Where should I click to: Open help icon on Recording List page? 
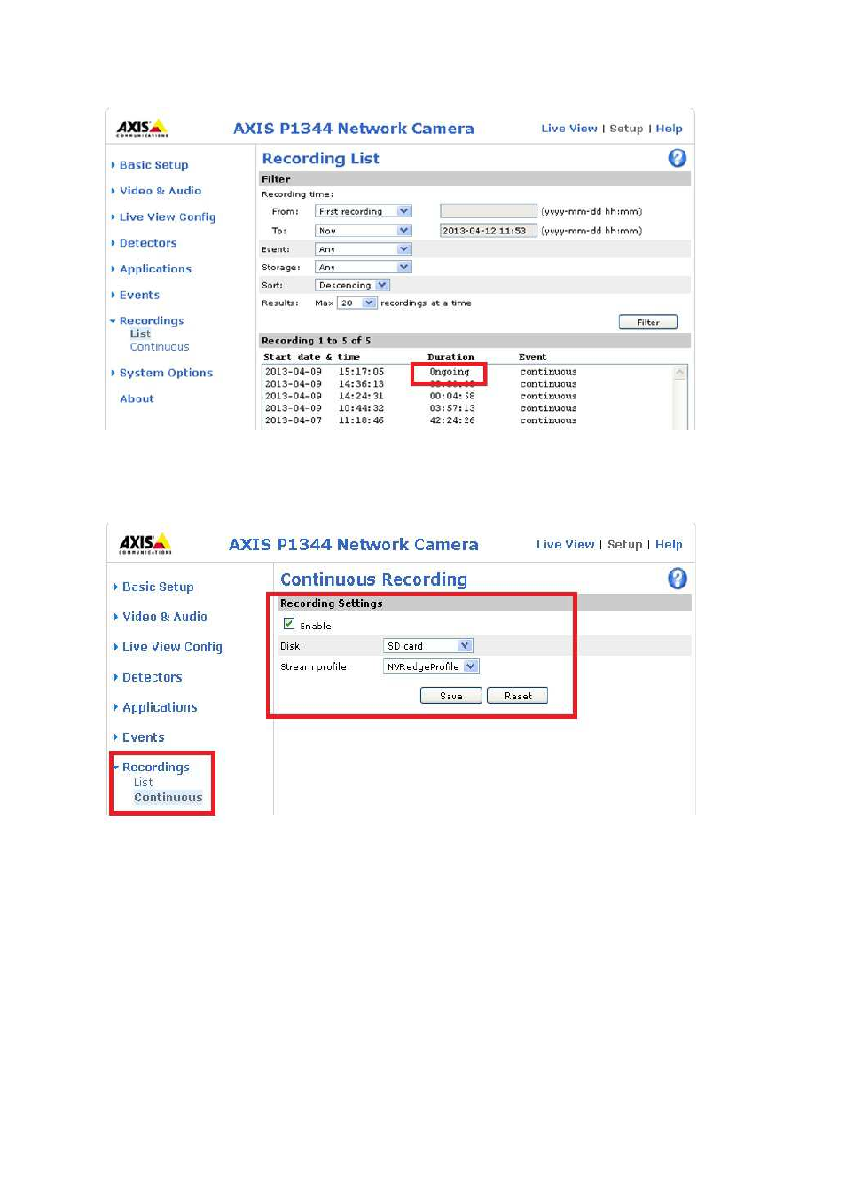[677, 158]
